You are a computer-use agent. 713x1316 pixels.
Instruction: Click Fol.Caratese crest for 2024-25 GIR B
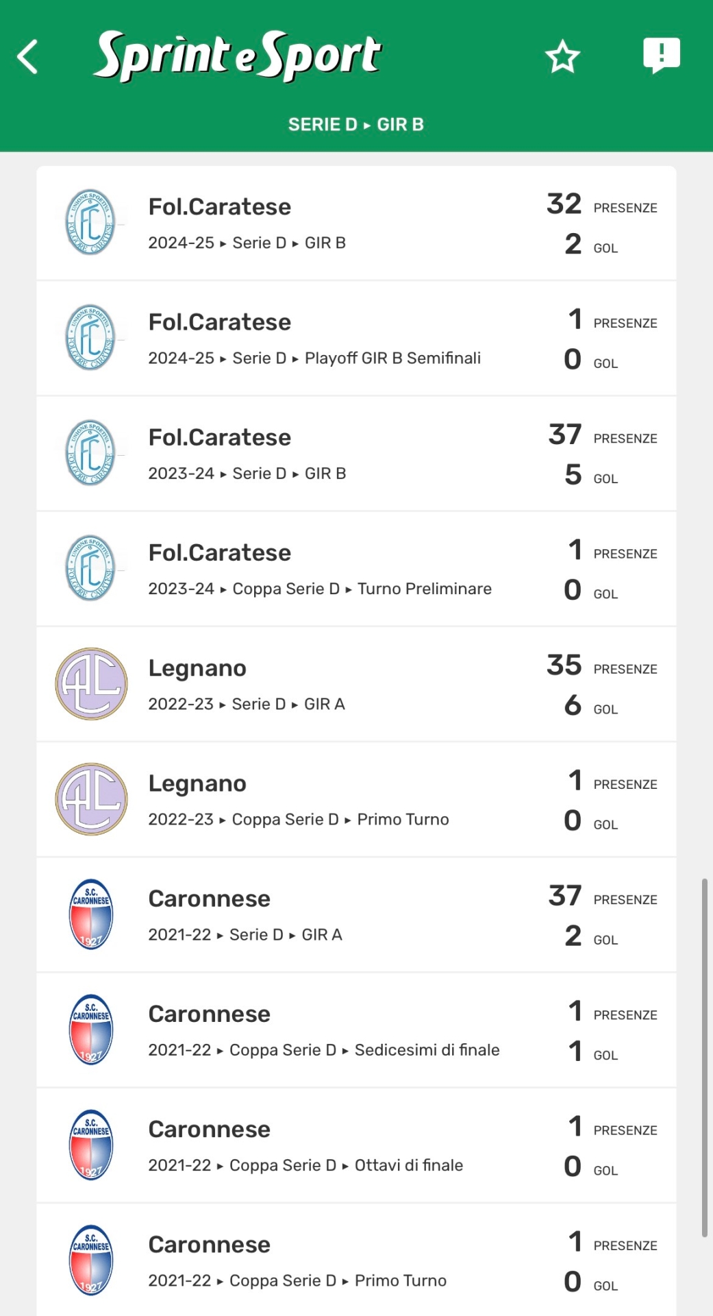90,223
